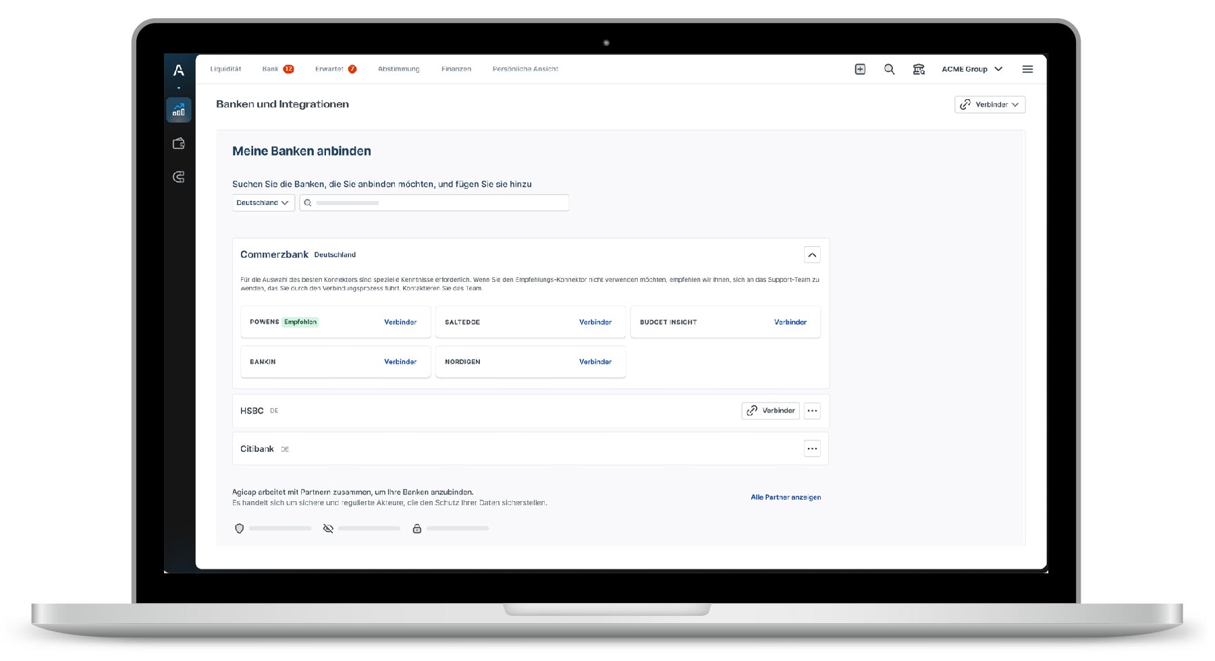This screenshot has width=1215, height=661.
Task: Open the third sidebar icon below the wallet
Action: tap(179, 177)
